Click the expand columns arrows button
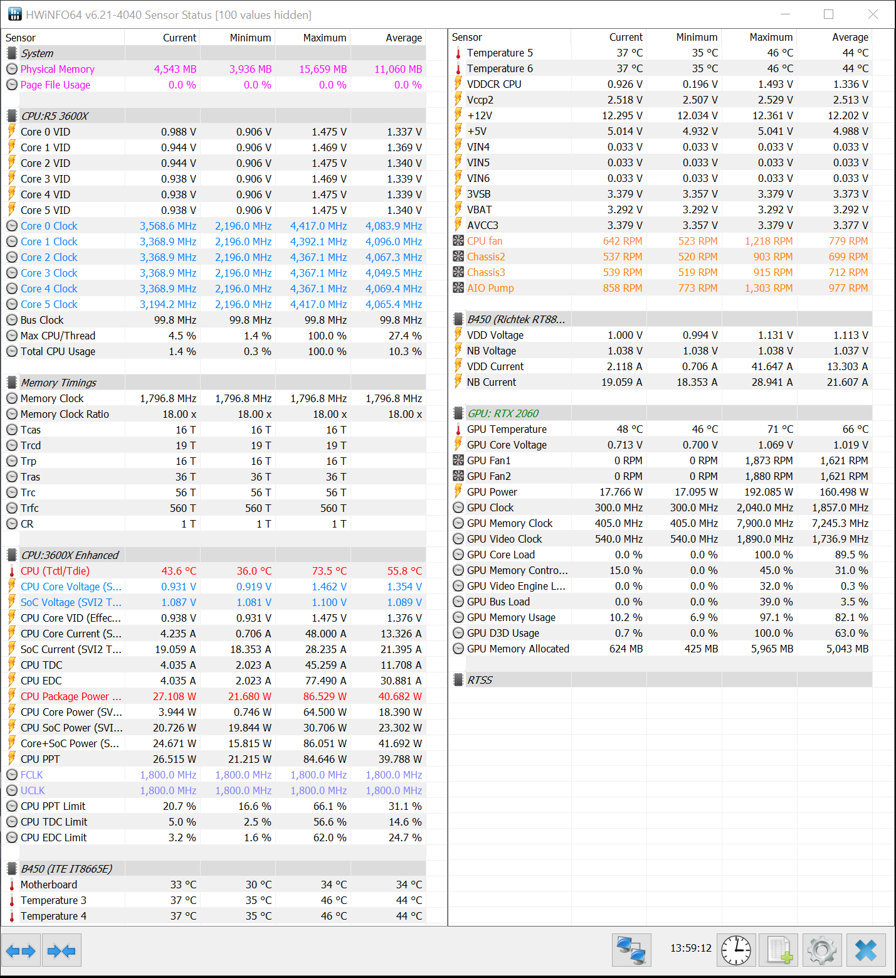Viewport: 896px width, 978px height. (21, 951)
